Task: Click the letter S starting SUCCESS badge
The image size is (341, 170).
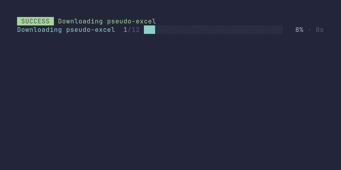Action: 23,21
